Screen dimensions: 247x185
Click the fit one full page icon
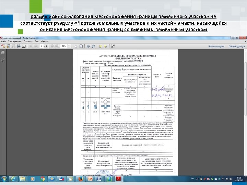81,46
